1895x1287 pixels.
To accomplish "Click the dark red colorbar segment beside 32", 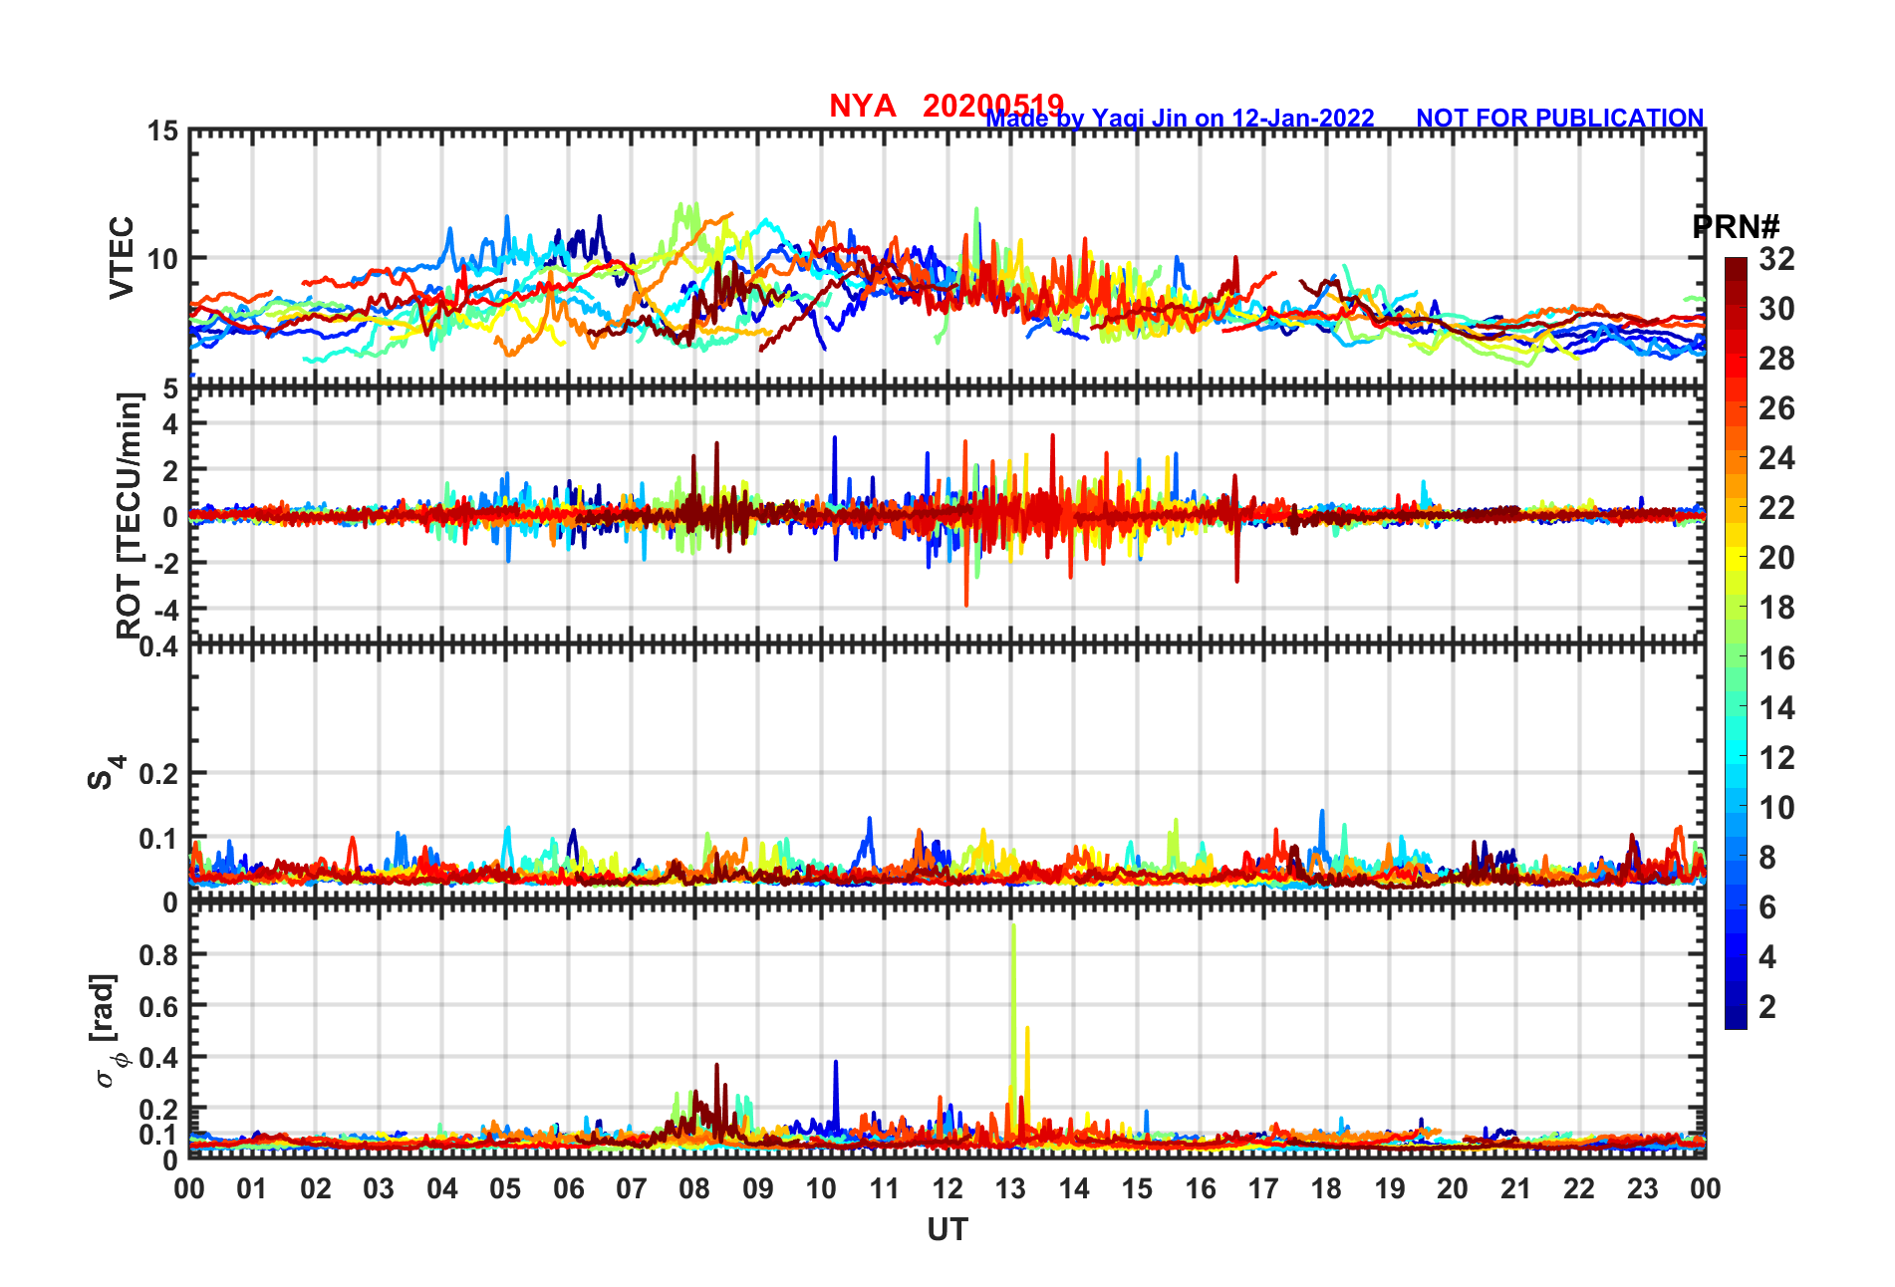I will 1736,270.
